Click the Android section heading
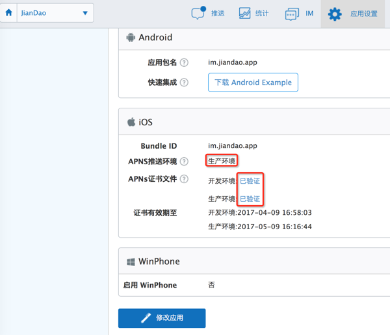Screen dimensions: 390x335 (155, 38)
